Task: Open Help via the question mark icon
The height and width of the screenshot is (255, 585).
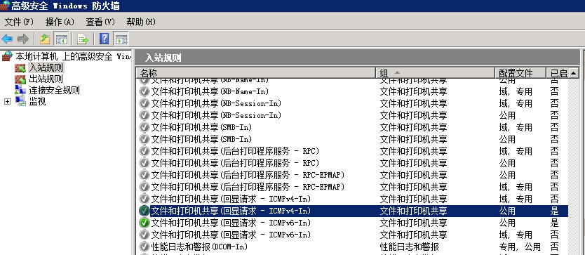Action: (104, 39)
